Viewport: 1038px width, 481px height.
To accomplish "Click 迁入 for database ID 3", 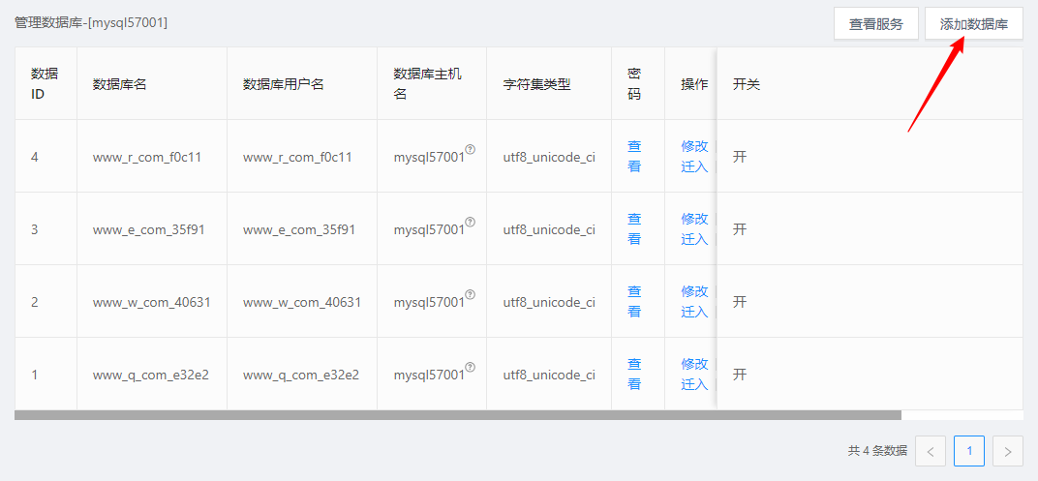I will point(694,239).
